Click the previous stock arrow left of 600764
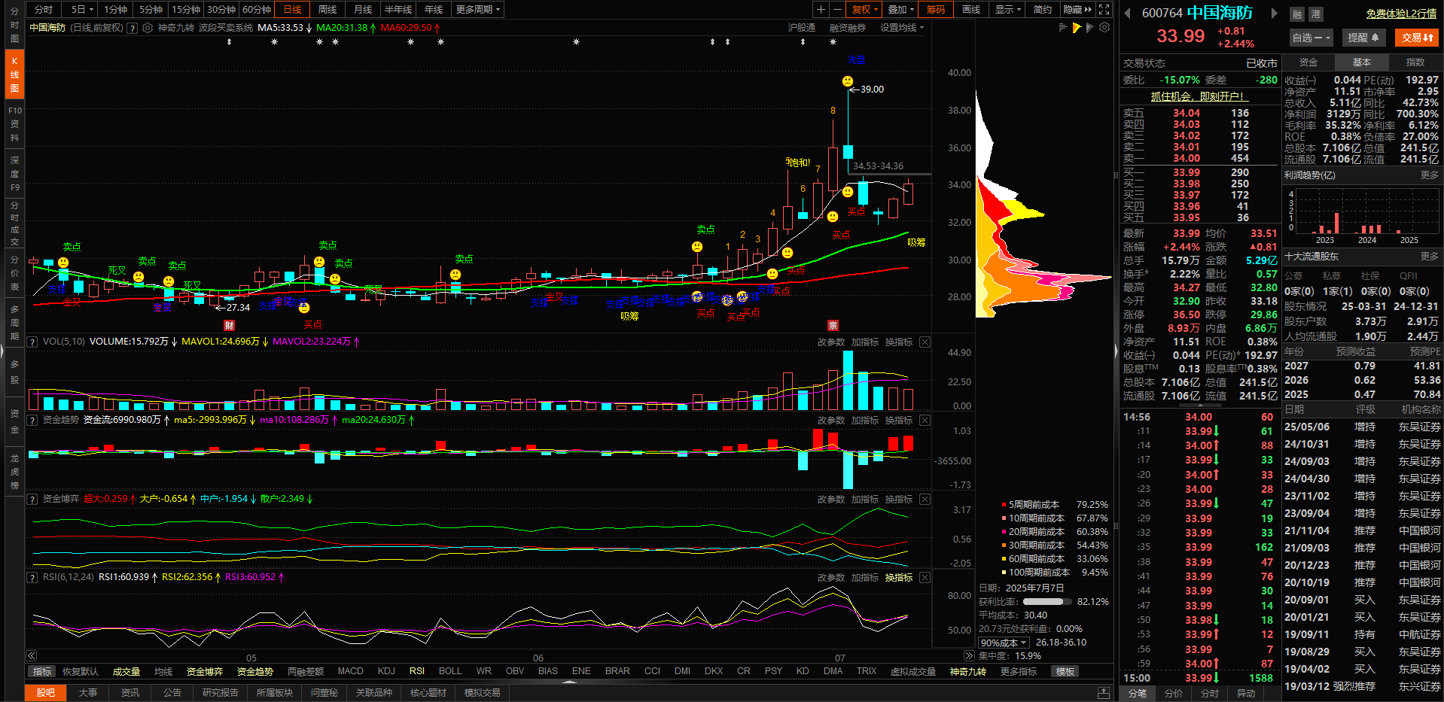 click(x=1127, y=13)
